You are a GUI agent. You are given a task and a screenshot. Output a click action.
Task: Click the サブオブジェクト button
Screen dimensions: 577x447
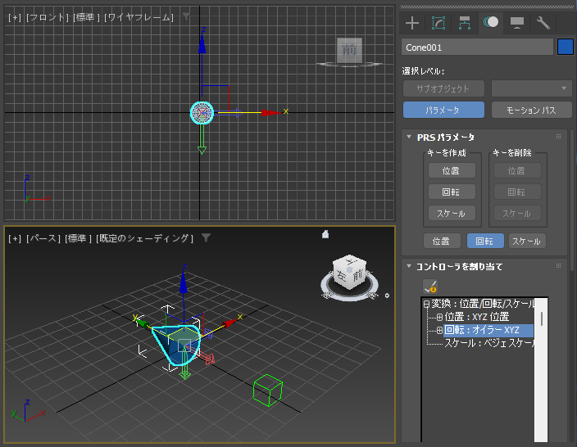tap(443, 88)
